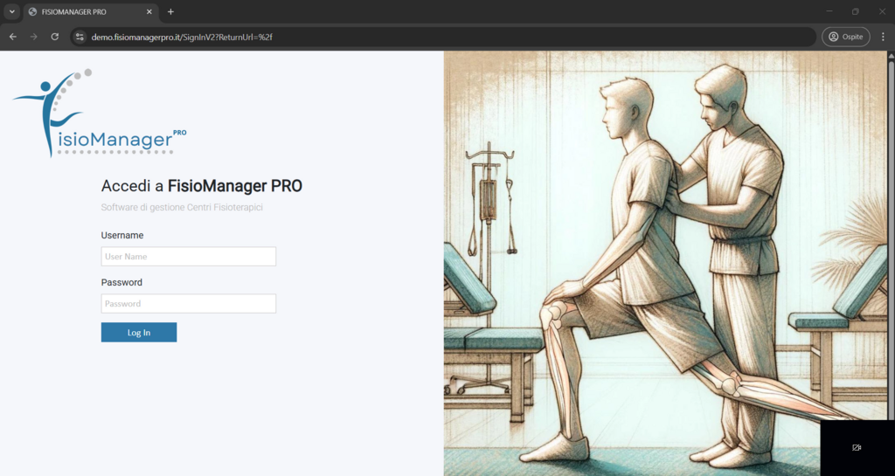Reload the FisioManager login page
The image size is (895, 476).
coord(55,37)
